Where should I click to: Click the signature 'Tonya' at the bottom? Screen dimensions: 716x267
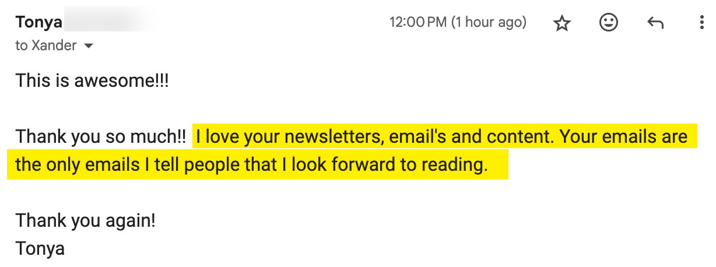point(40,249)
